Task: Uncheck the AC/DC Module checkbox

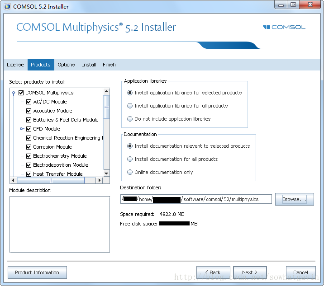Action: 29,102
